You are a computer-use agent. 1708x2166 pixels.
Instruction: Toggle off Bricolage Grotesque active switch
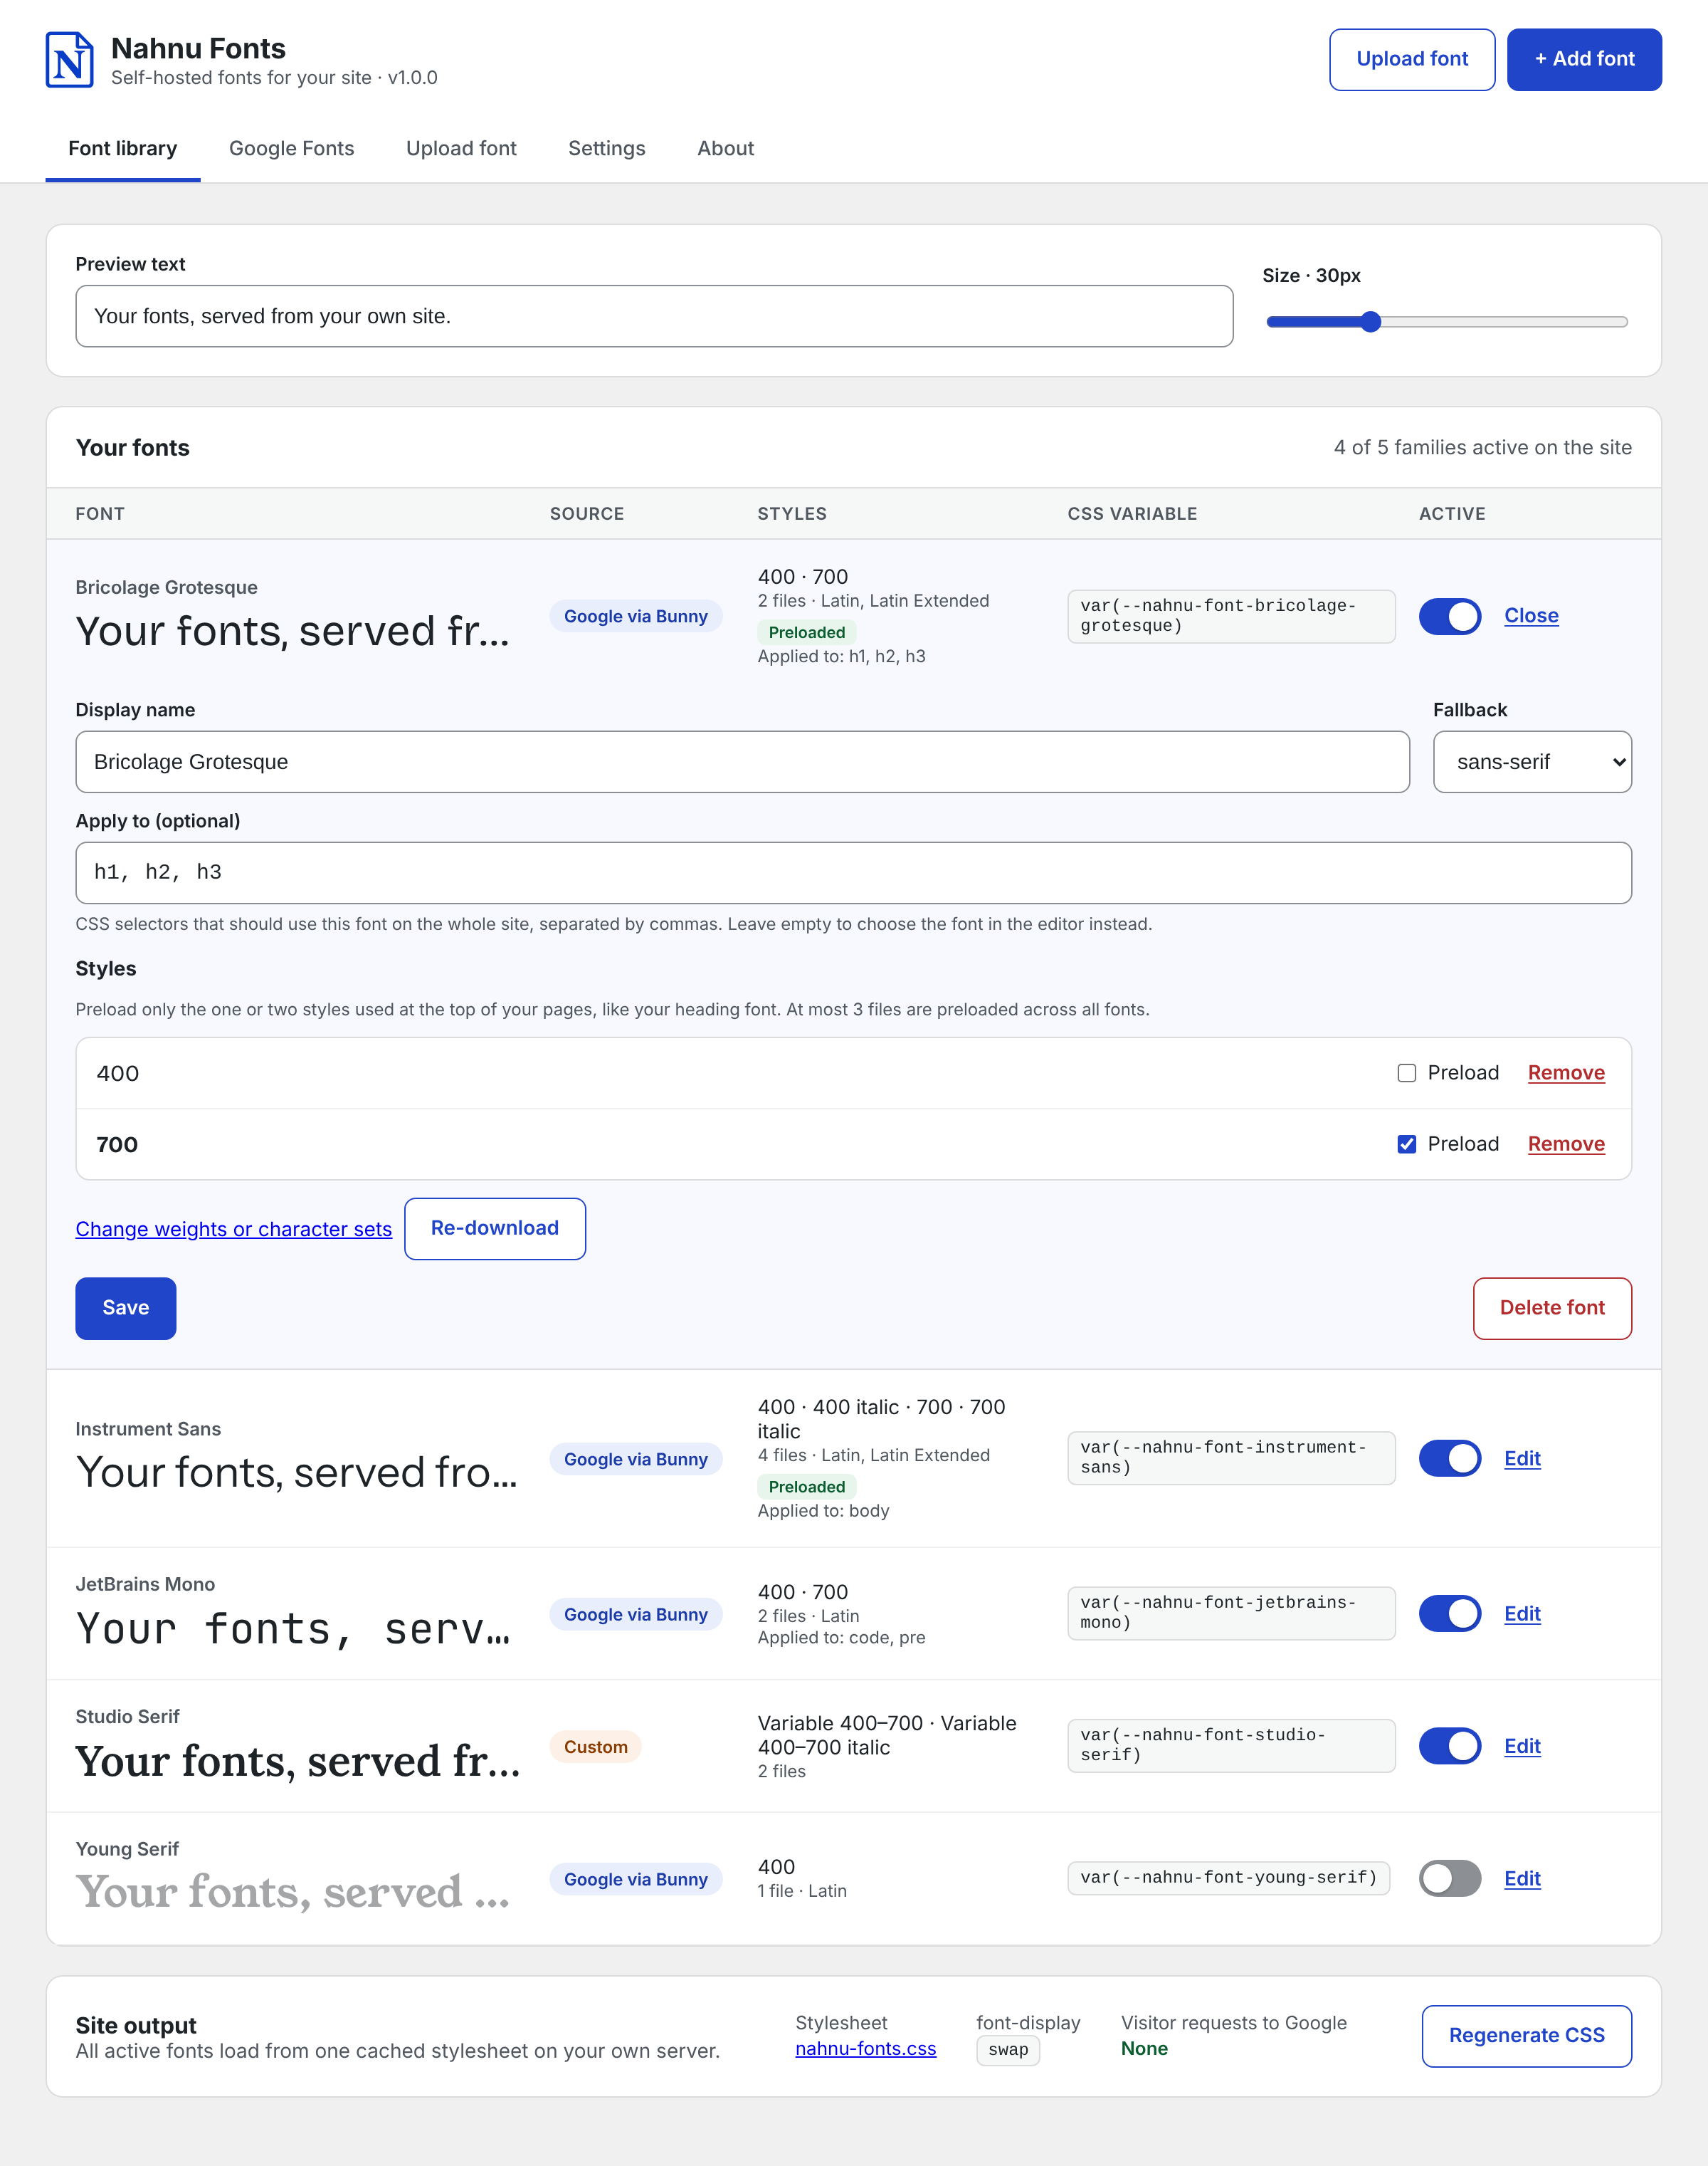click(x=1449, y=617)
